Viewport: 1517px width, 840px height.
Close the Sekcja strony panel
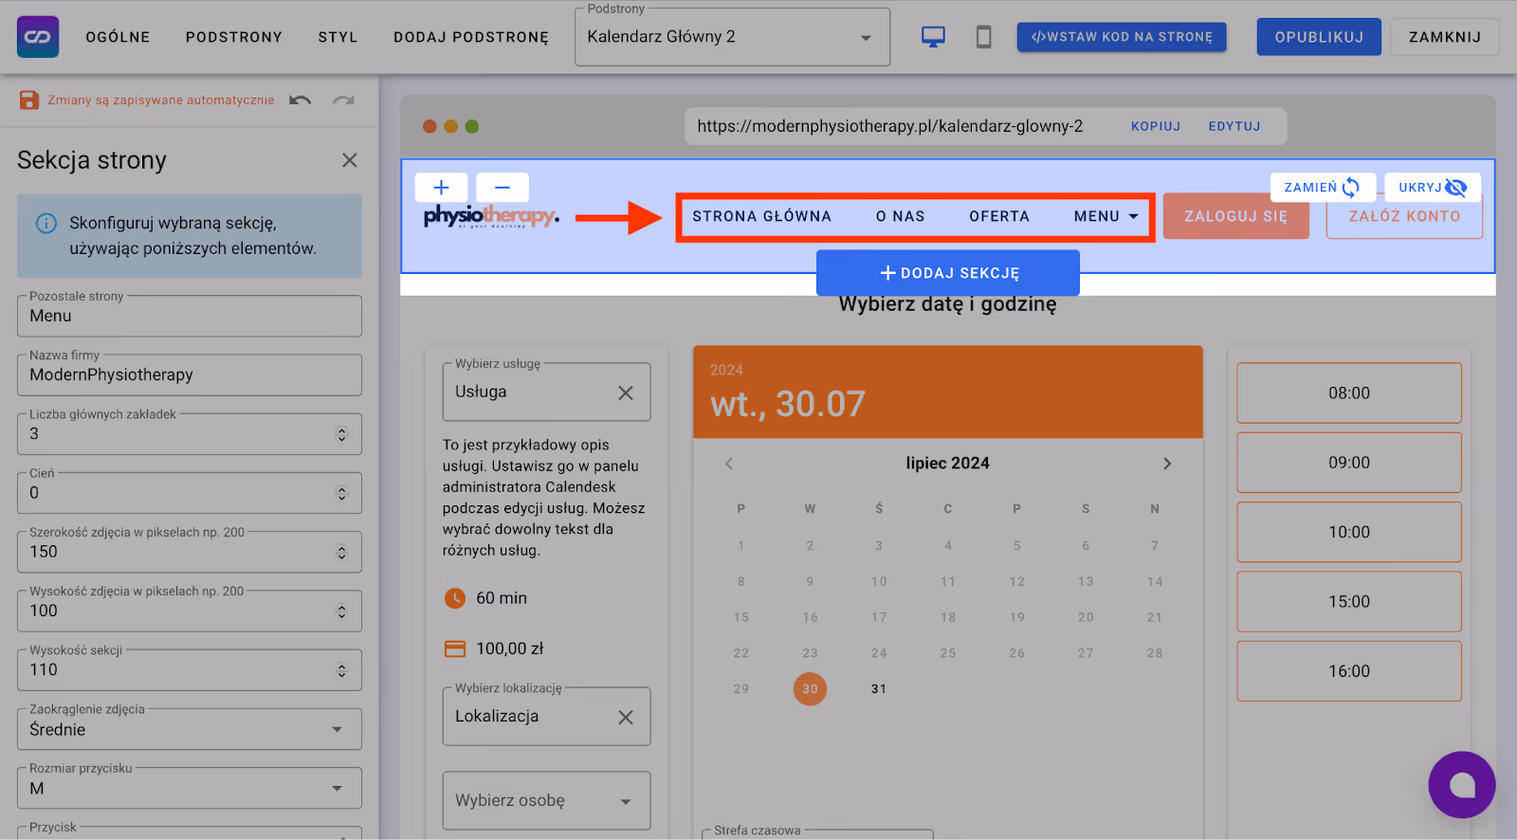[x=350, y=160]
